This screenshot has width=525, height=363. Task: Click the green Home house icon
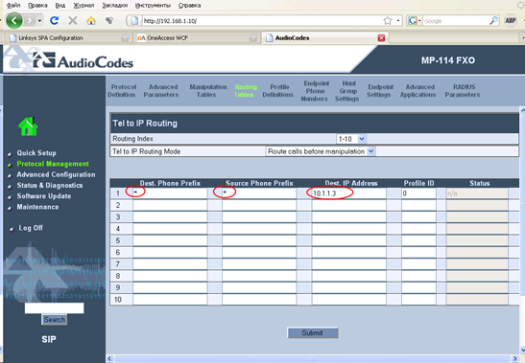[x=28, y=126]
